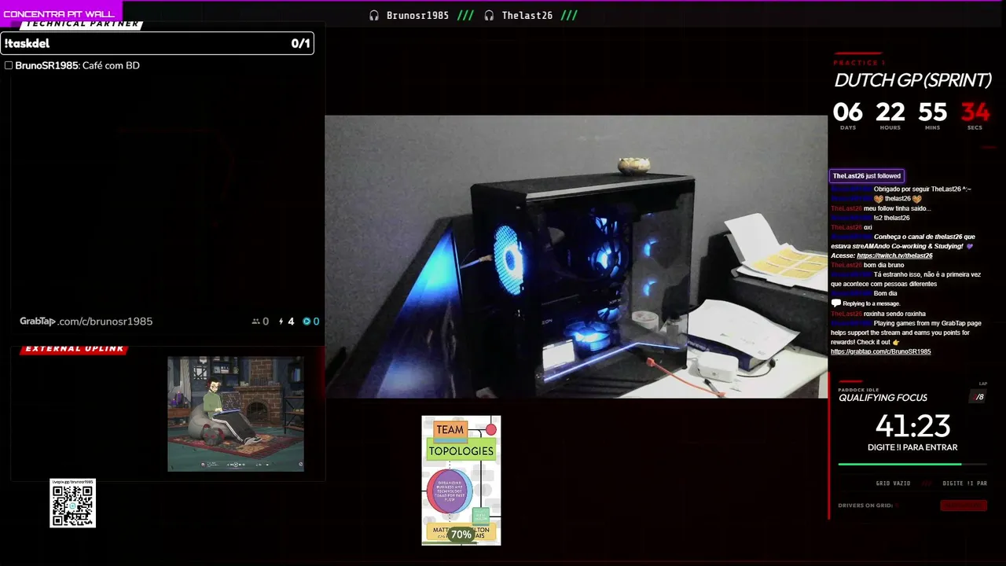Click the 'Tá estranho isso' chat message

click(905, 279)
